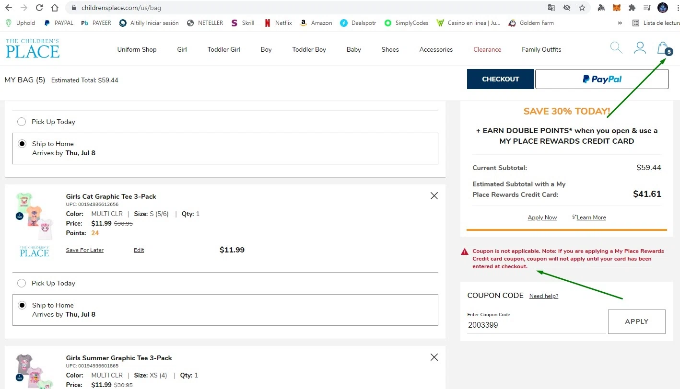The height and width of the screenshot is (389, 680).
Task: Click the crossed-out eye icon in address bar
Action: click(567, 8)
